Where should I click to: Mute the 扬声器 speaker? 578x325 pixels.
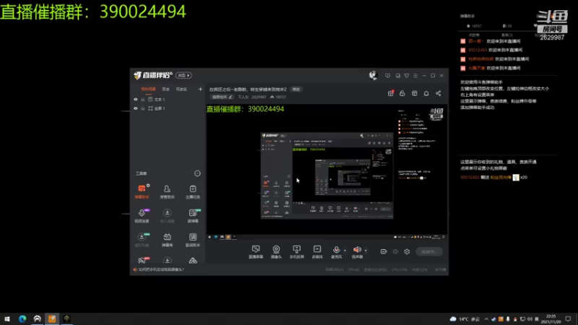(x=357, y=252)
